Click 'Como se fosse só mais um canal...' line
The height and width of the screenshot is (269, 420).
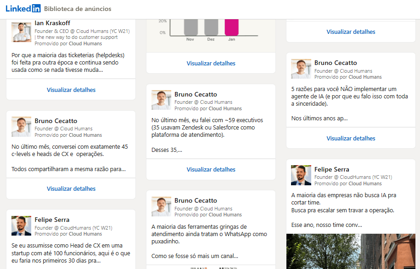coord(195,256)
